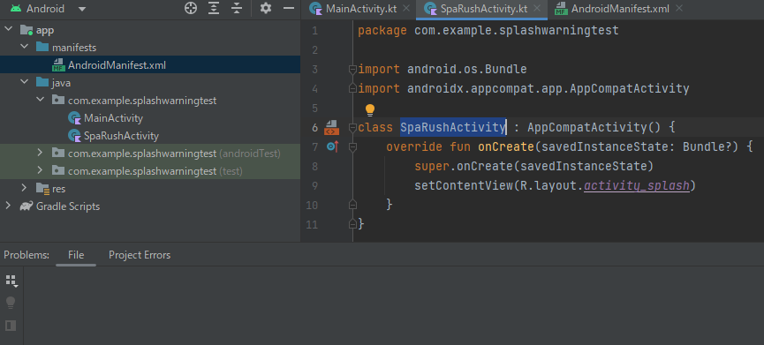Image resolution: width=764 pixels, height=345 pixels.
Task: Open the Android project view dropdown
Action: [x=82, y=9]
